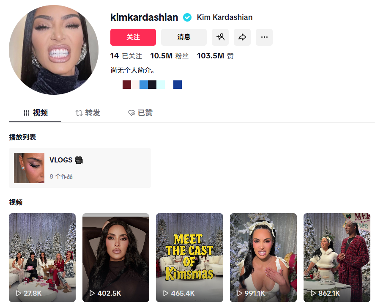Switch to the 转发 reposts tab
The width and height of the screenshot is (375, 308).
(88, 113)
